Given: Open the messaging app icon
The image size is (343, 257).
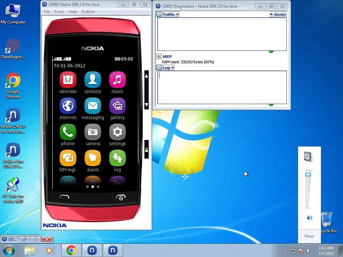Looking at the screenshot, I should pos(93,106).
